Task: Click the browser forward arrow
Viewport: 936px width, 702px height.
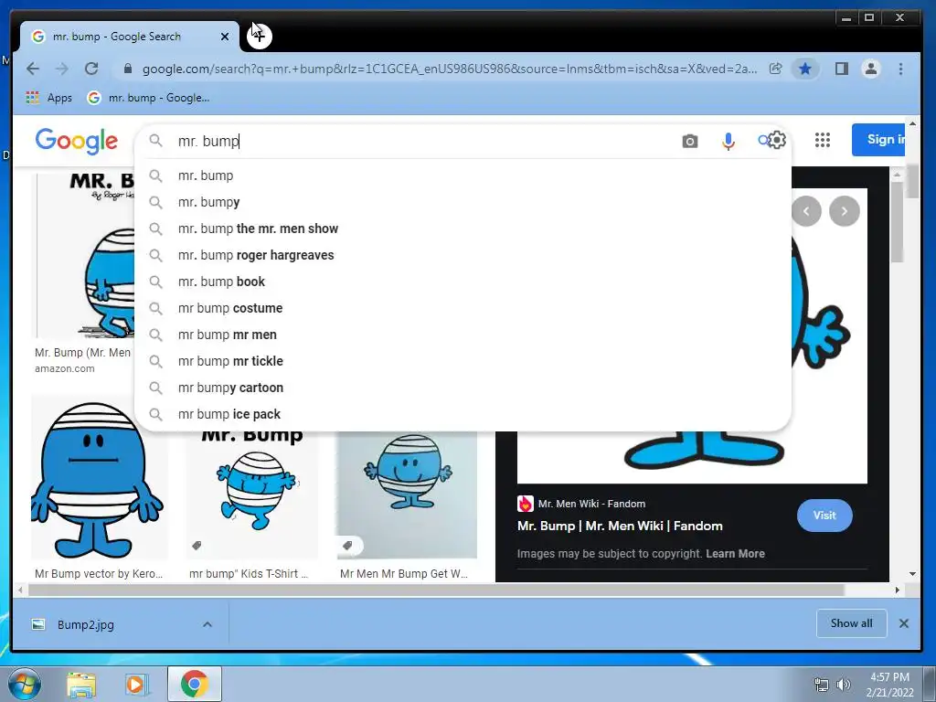Action: coord(62,69)
